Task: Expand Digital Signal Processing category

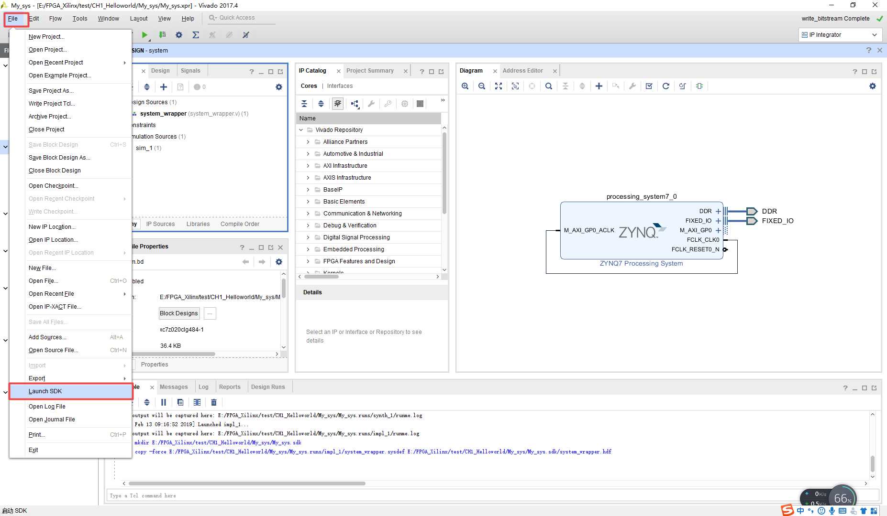Action: (x=308, y=237)
